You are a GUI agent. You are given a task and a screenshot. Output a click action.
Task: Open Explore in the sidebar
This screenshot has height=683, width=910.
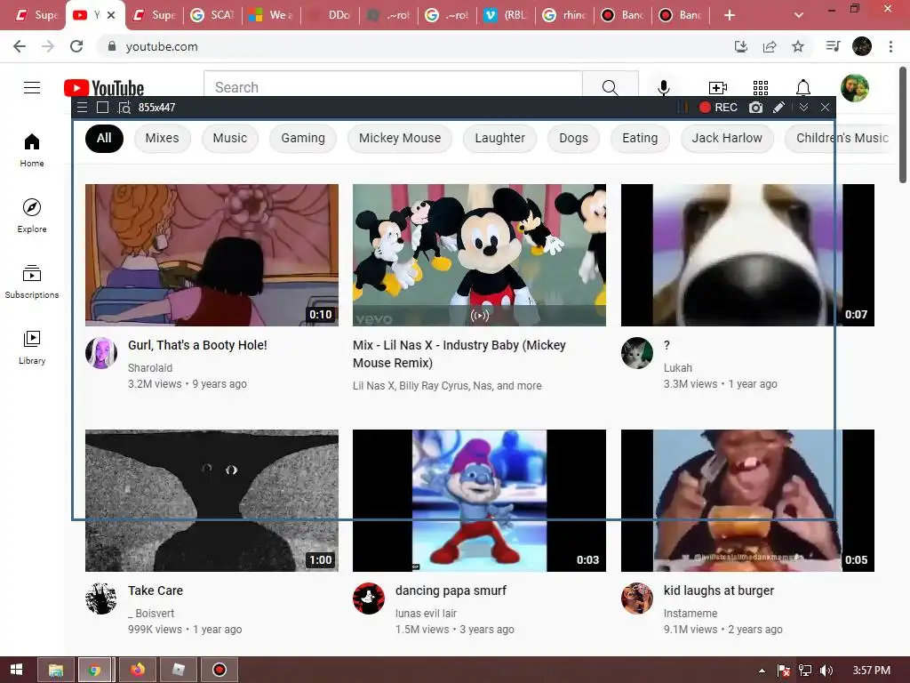tap(32, 216)
